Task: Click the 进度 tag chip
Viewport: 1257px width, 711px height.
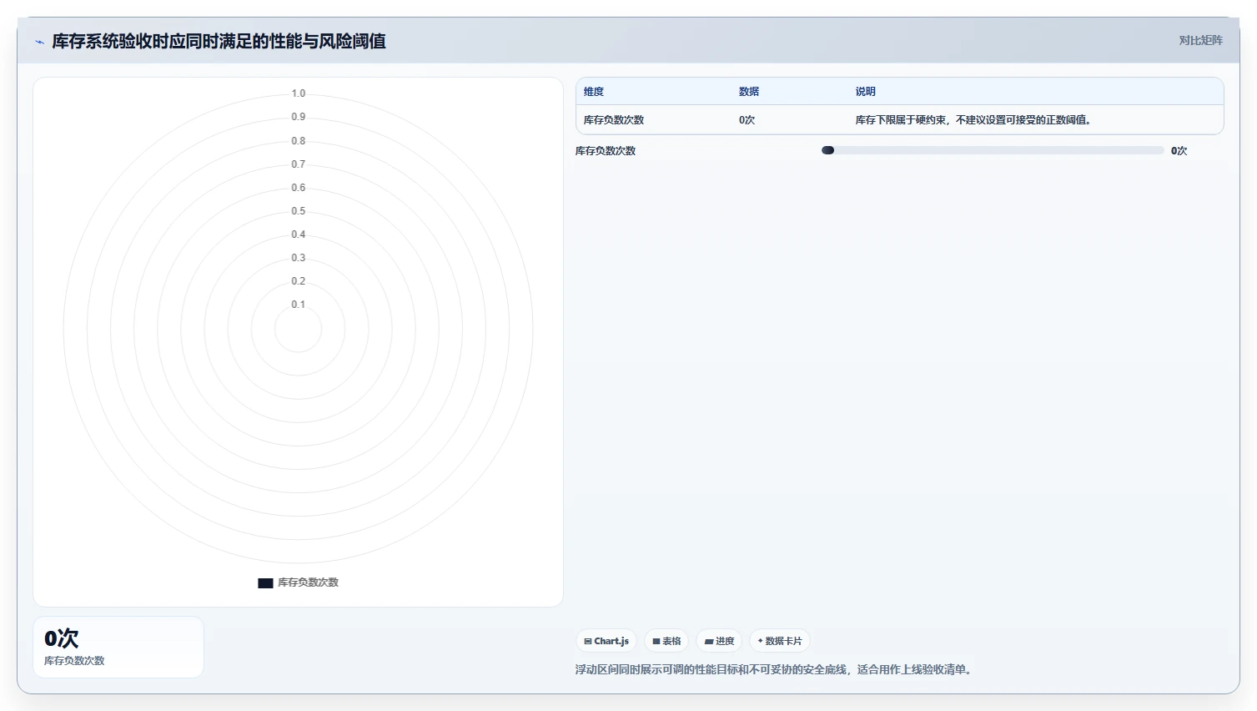Action: click(719, 641)
